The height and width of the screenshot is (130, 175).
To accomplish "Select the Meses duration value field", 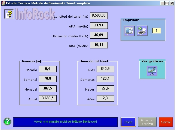I will (x=105, y=89).
